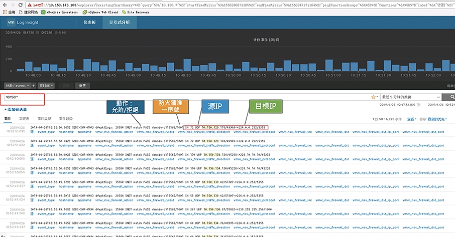
Task: Add another chart function with the plus button
Action: coord(33,86)
